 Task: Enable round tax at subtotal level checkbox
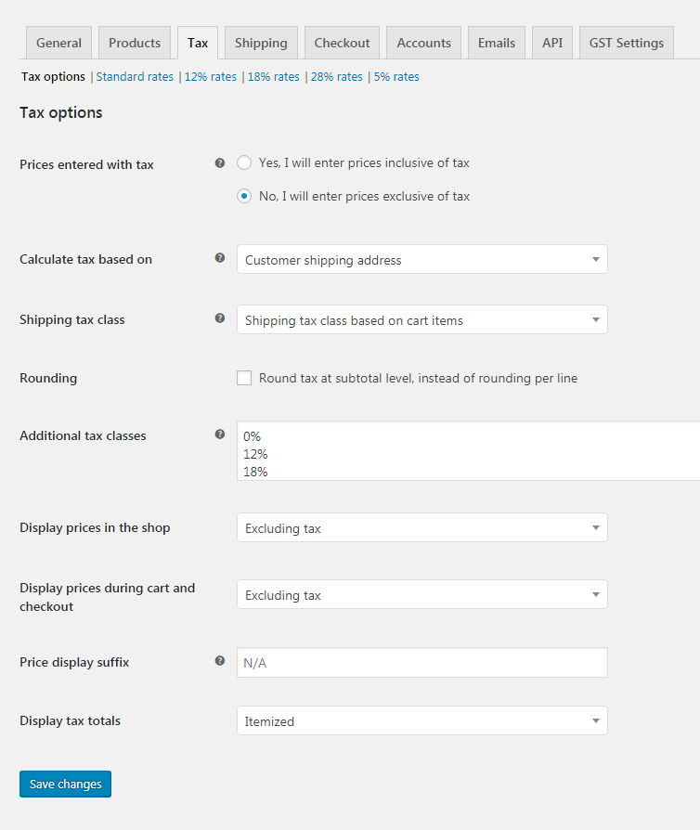(x=244, y=378)
